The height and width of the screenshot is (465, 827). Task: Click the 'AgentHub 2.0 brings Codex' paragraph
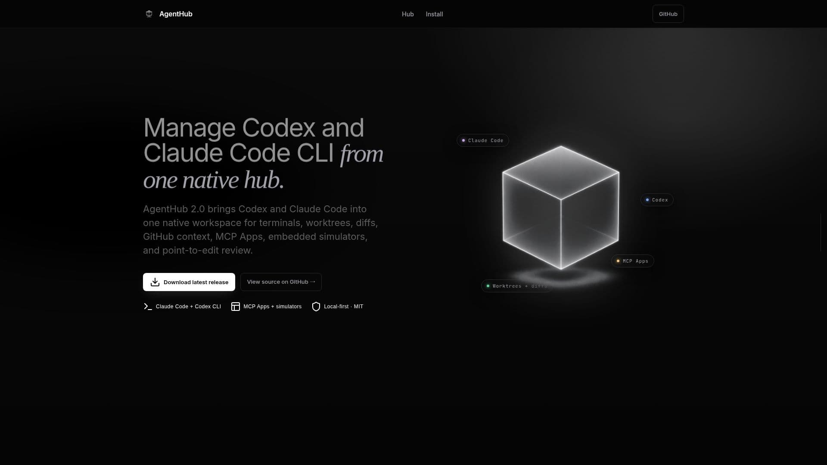261,229
